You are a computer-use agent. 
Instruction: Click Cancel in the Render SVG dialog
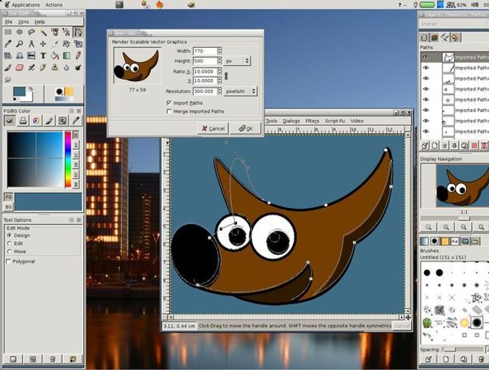coord(214,128)
